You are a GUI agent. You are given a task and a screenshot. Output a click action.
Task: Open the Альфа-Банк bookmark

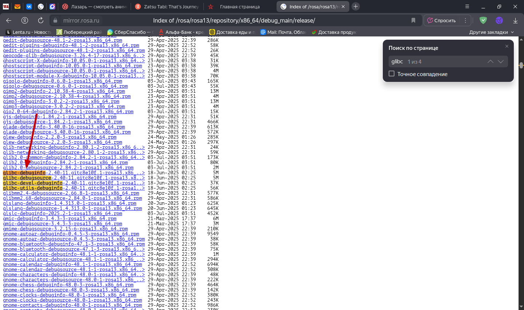click(181, 32)
